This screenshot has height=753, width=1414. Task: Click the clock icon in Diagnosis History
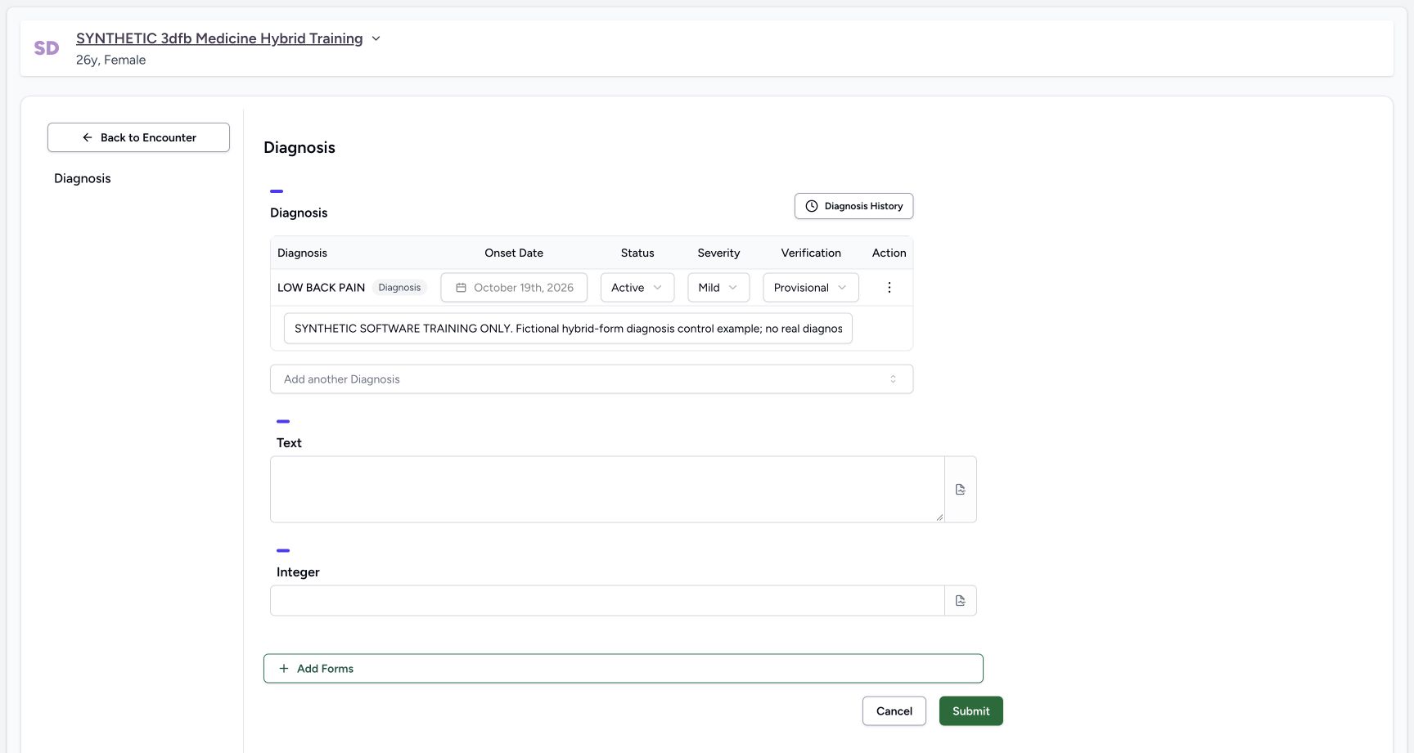click(x=812, y=206)
